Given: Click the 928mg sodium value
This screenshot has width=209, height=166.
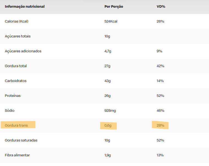Looking at the screenshot, I should (x=110, y=111).
